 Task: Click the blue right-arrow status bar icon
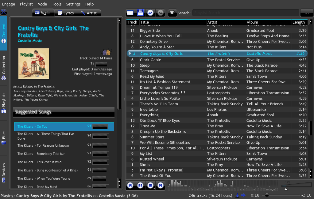coord(243,195)
